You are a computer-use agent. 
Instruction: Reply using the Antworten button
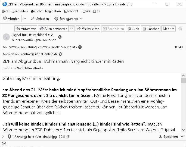[x=26, y=29]
